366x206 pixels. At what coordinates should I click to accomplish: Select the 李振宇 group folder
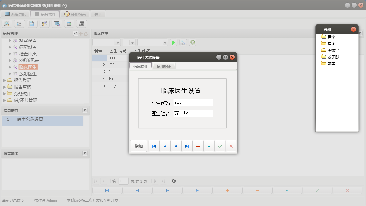tap(333, 50)
